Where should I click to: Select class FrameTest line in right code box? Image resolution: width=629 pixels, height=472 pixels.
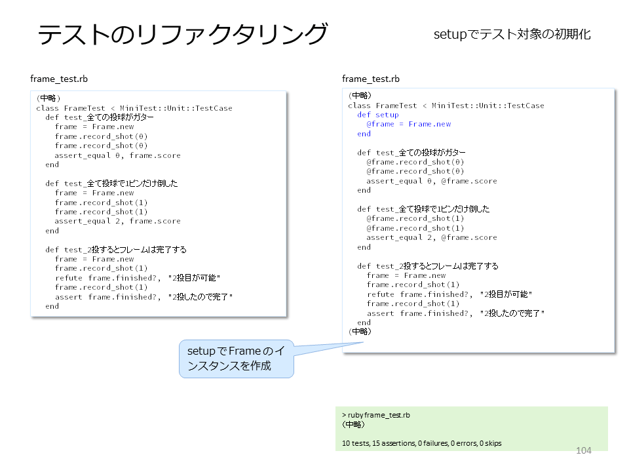(446, 106)
